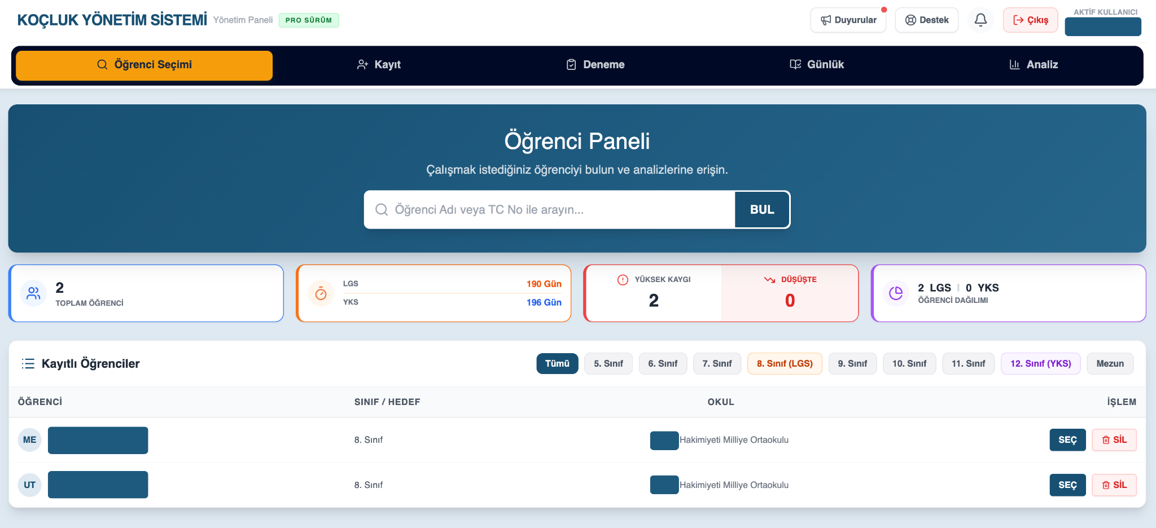Image resolution: width=1156 pixels, height=528 pixels.
Task: Filter students by 8. Sınıf (LGS)
Action: 785,364
